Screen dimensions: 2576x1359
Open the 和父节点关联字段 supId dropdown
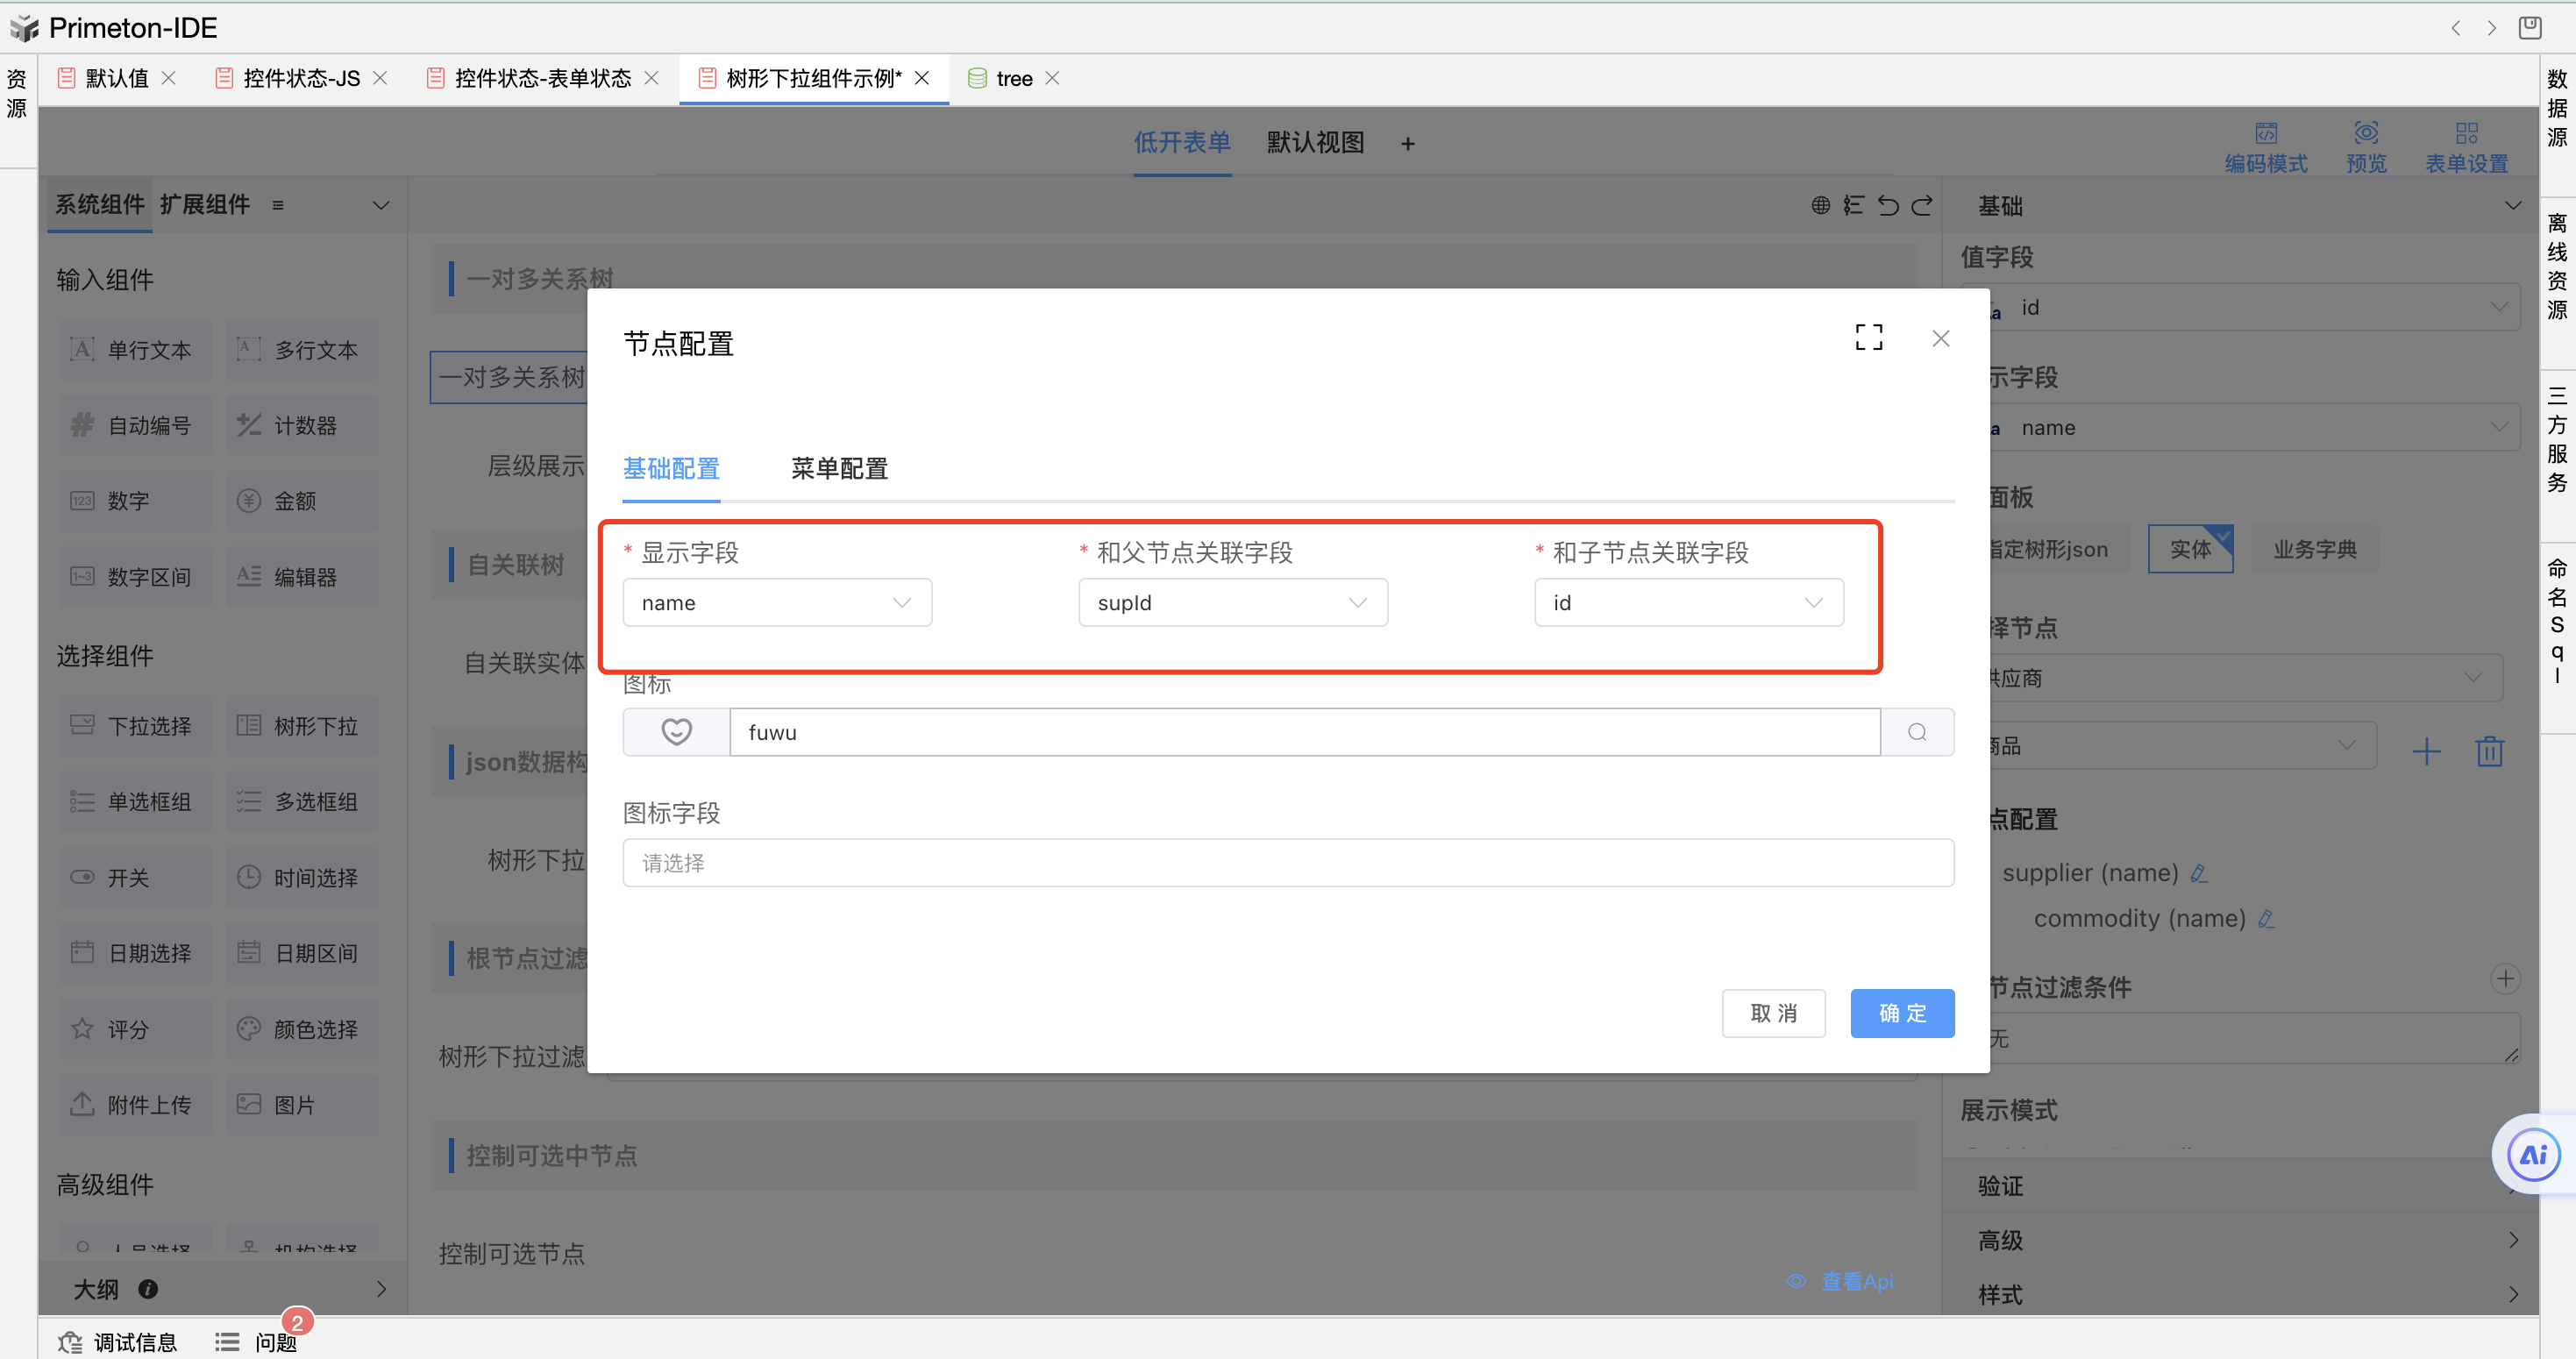tap(1232, 603)
